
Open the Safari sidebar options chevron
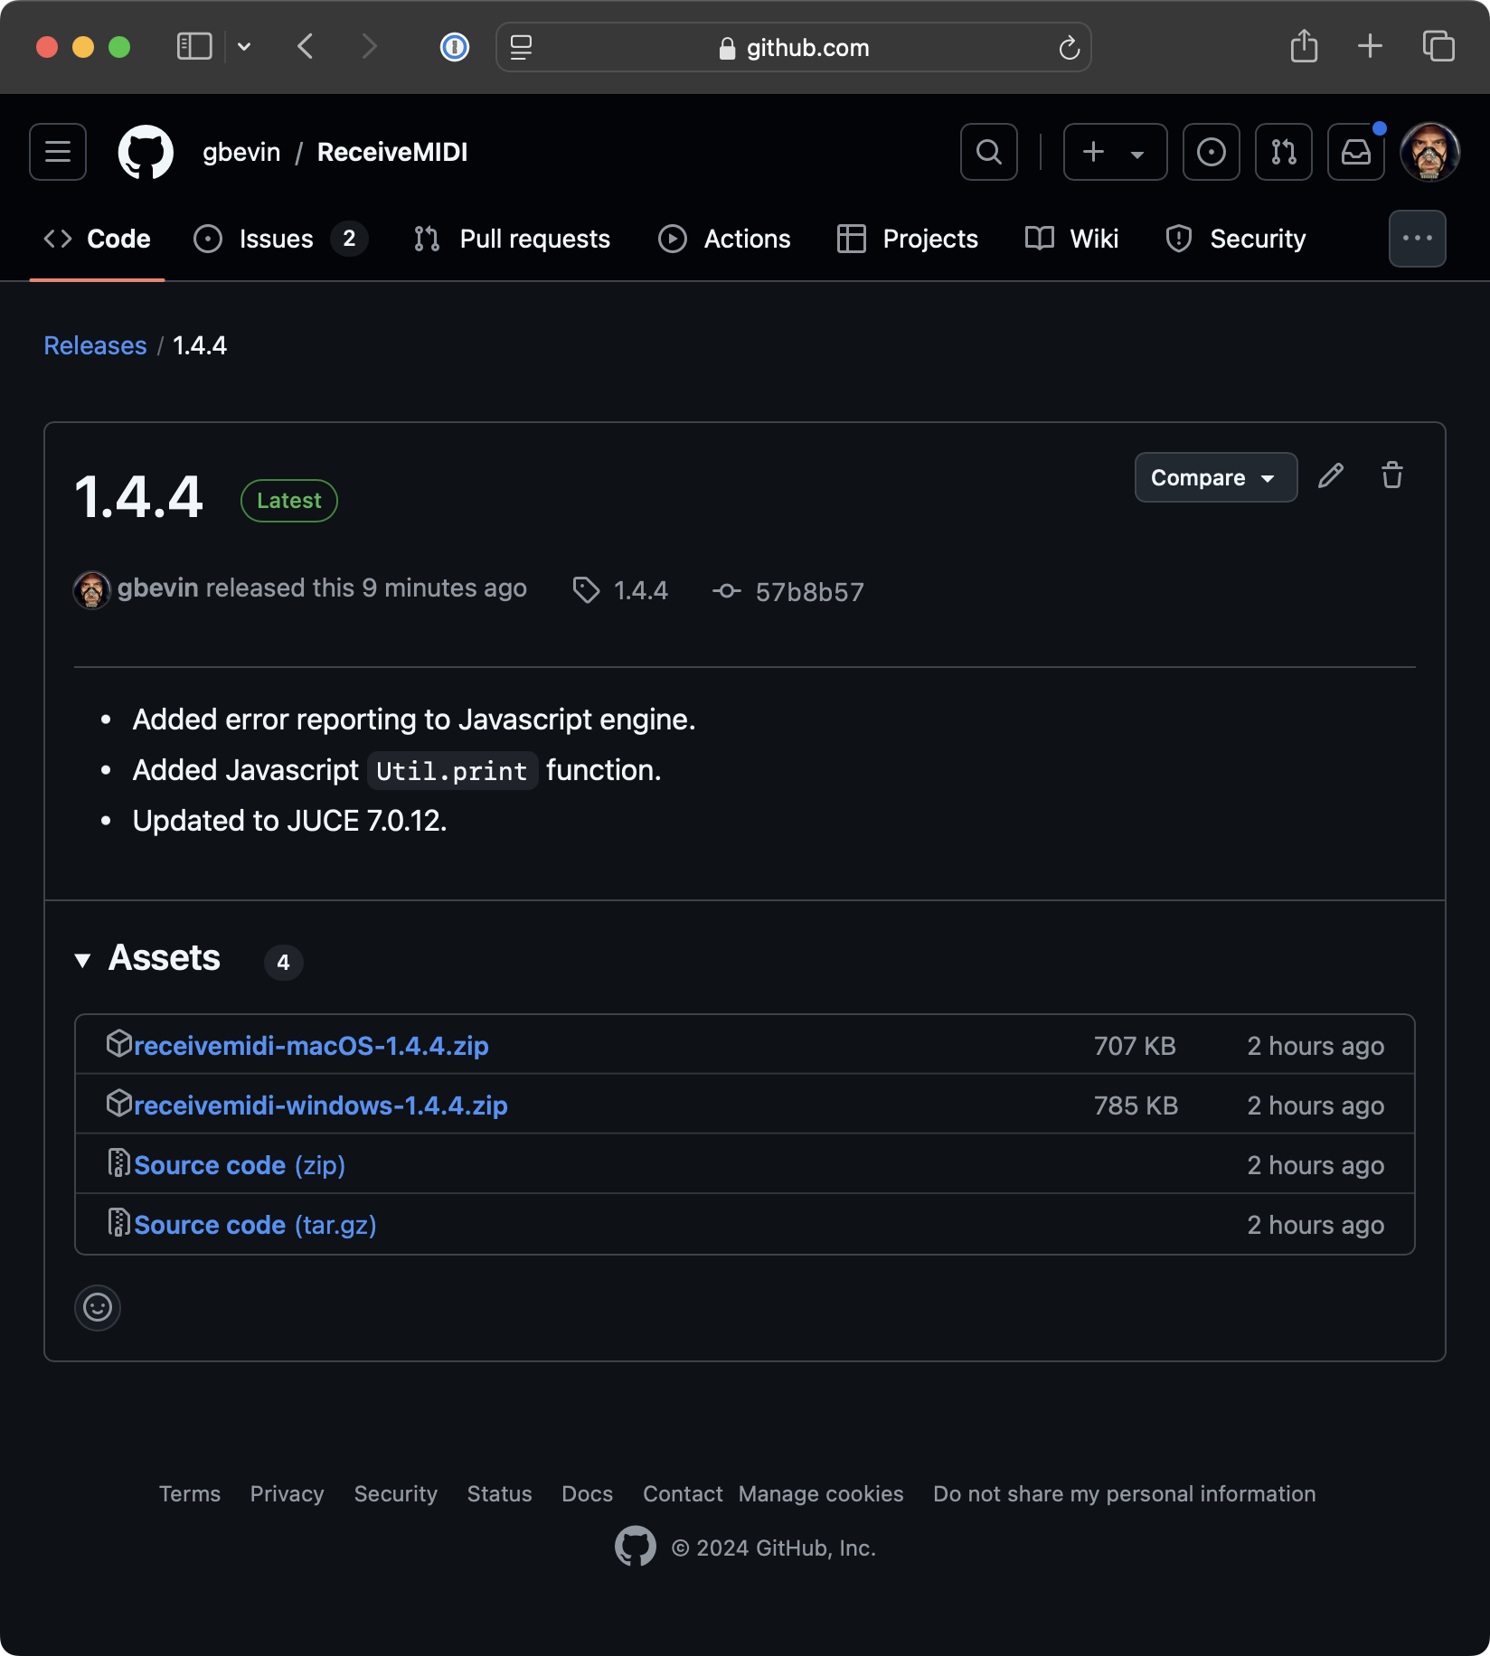tap(244, 46)
